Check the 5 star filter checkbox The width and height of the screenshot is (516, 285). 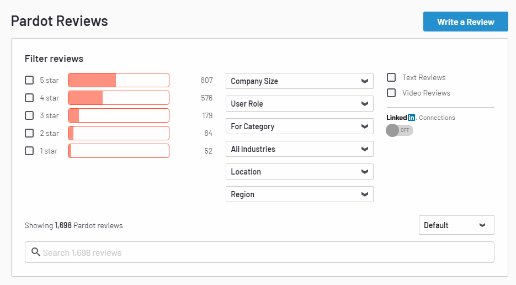(x=29, y=80)
